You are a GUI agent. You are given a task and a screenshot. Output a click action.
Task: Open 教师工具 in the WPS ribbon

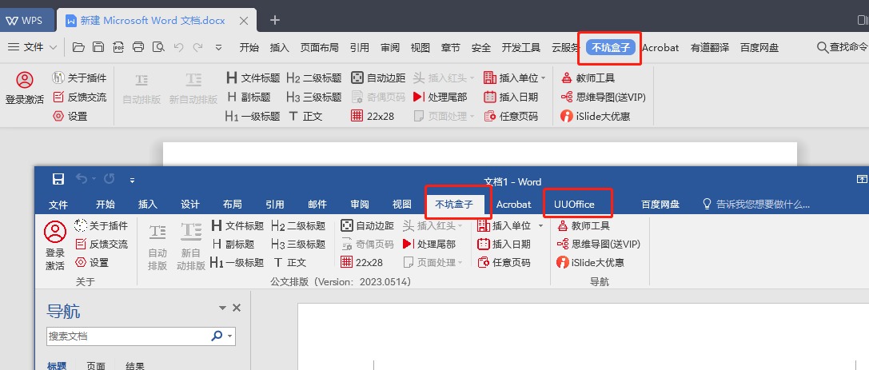coord(588,78)
